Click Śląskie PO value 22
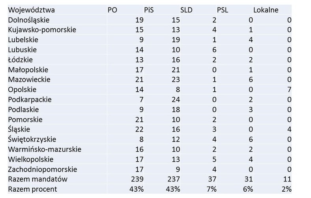 pyautogui.click(x=139, y=130)
